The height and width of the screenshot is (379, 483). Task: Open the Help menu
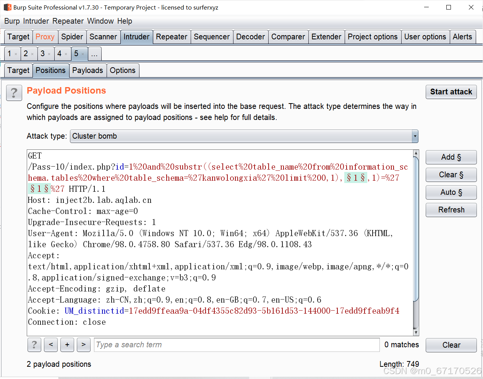(x=125, y=21)
